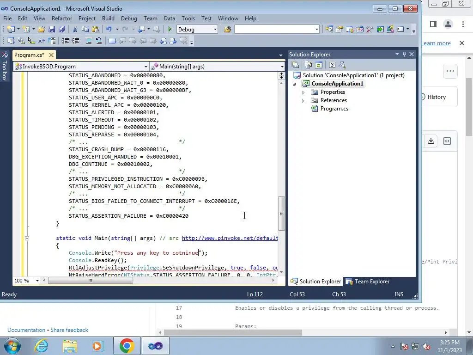473x355 pixels.
Task: Click the Find in Files binoculars-folder icon
Action: [227, 29]
